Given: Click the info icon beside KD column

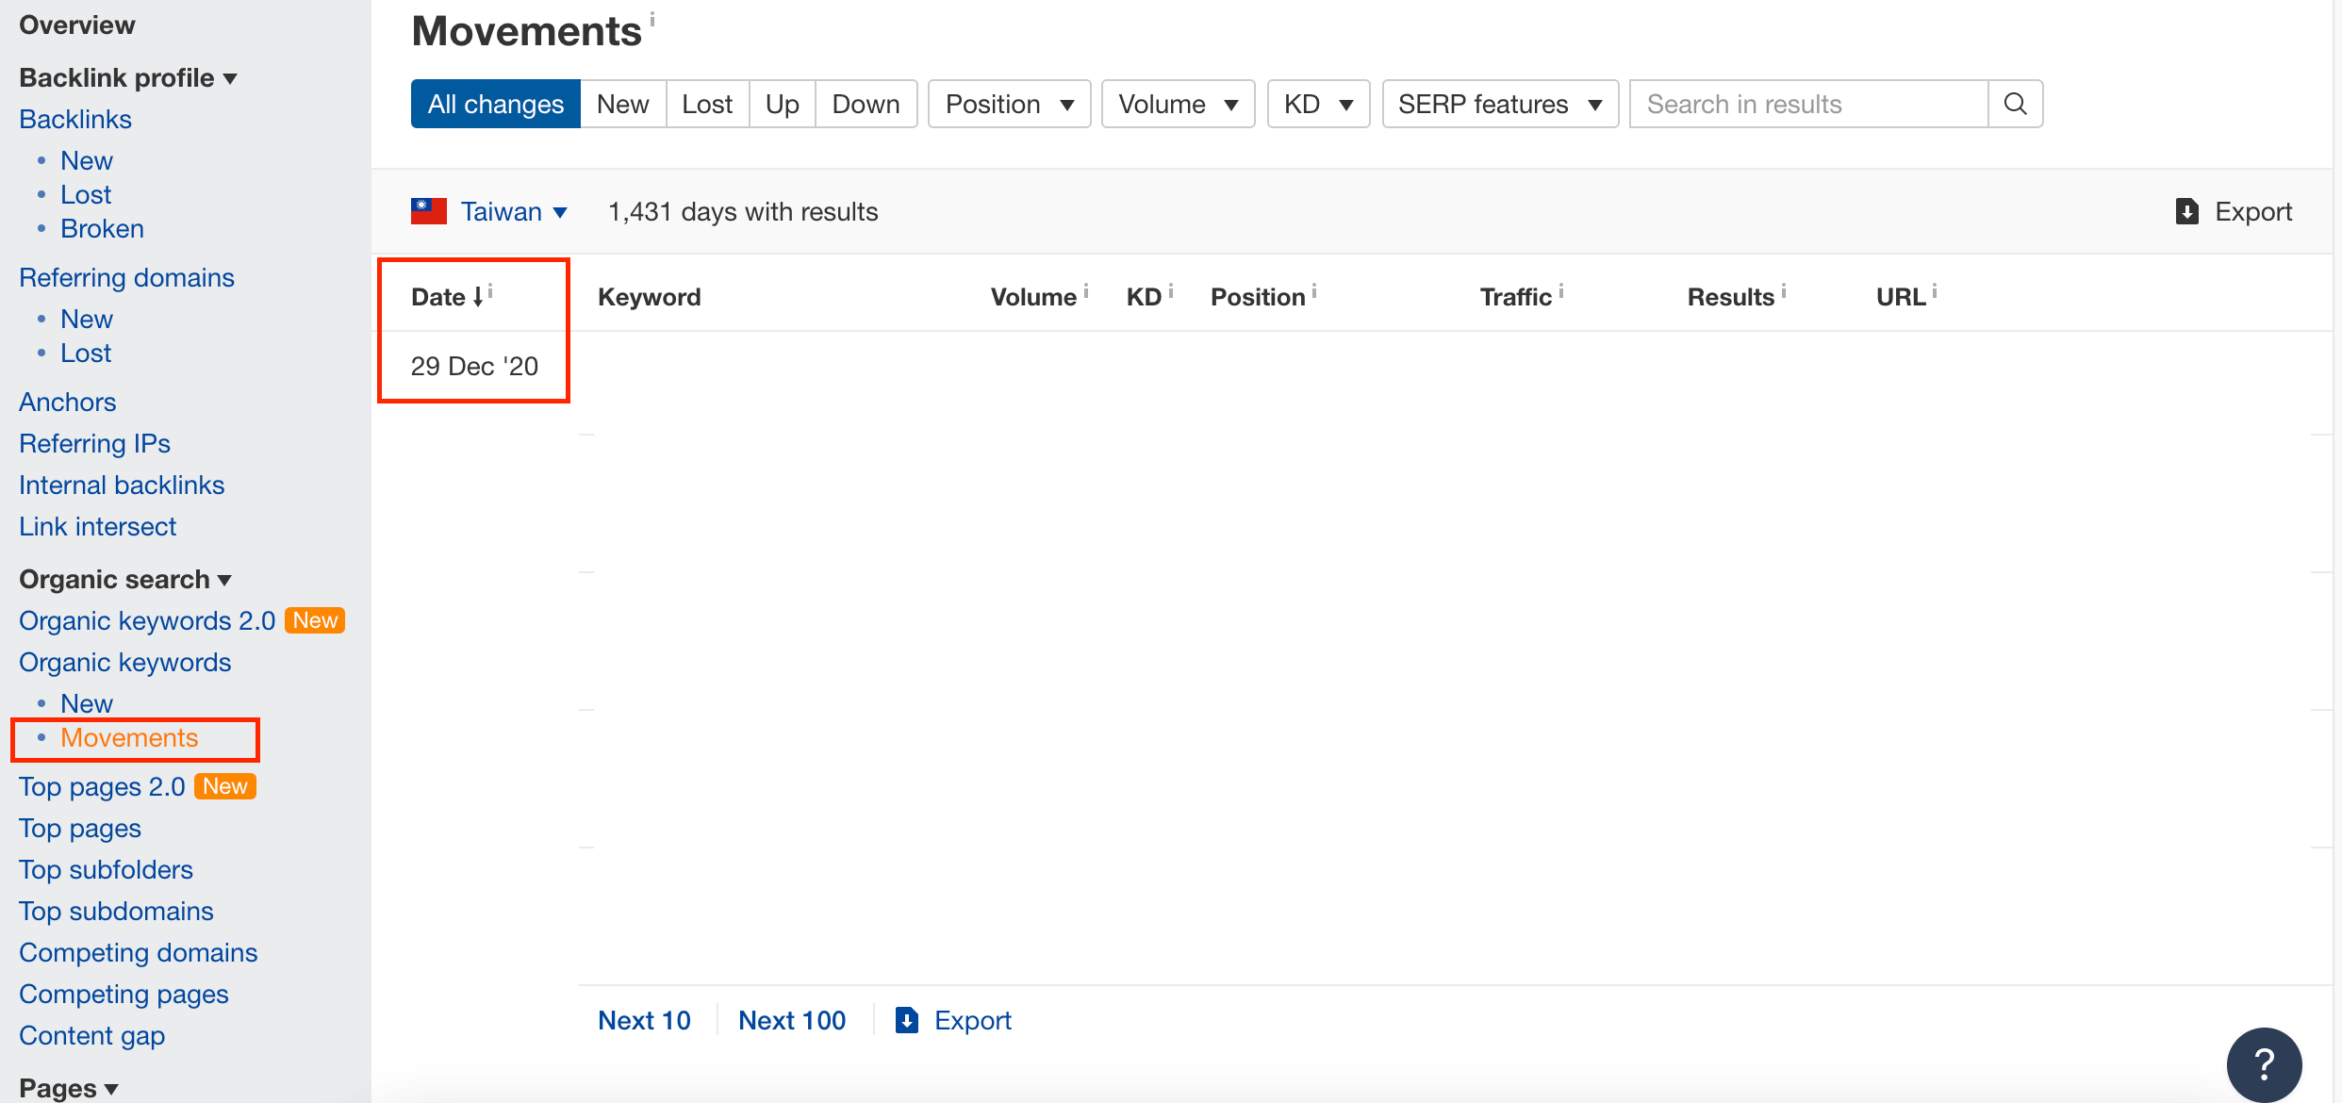Looking at the screenshot, I should 1171,290.
